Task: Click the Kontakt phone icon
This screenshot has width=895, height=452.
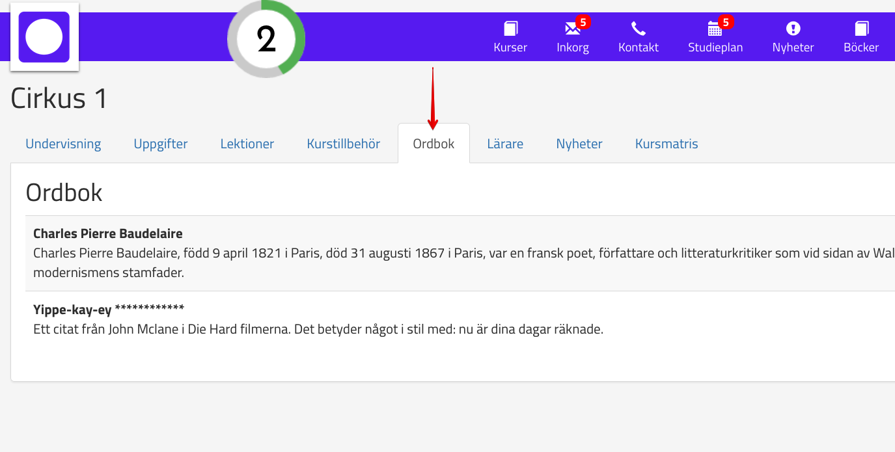Action: [x=638, y=29]
